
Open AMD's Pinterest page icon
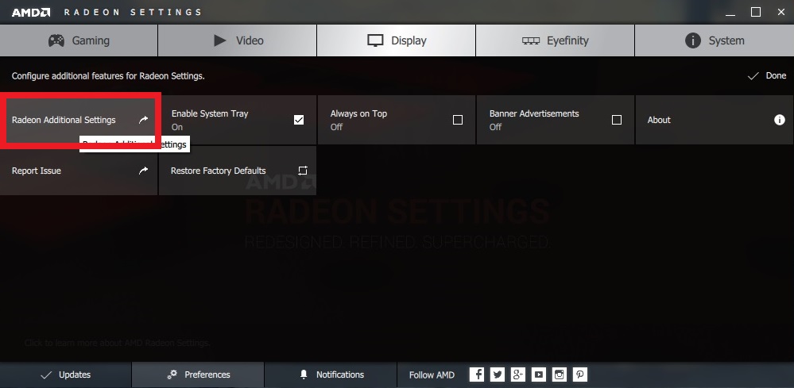coord(580,375)
